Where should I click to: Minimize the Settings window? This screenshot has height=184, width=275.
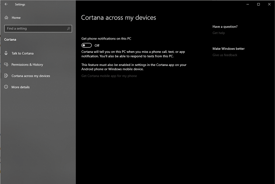[247, 4]
